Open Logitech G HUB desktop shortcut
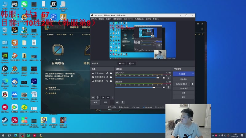This screenshot has height=138, width=246. (x=5, y=71)
